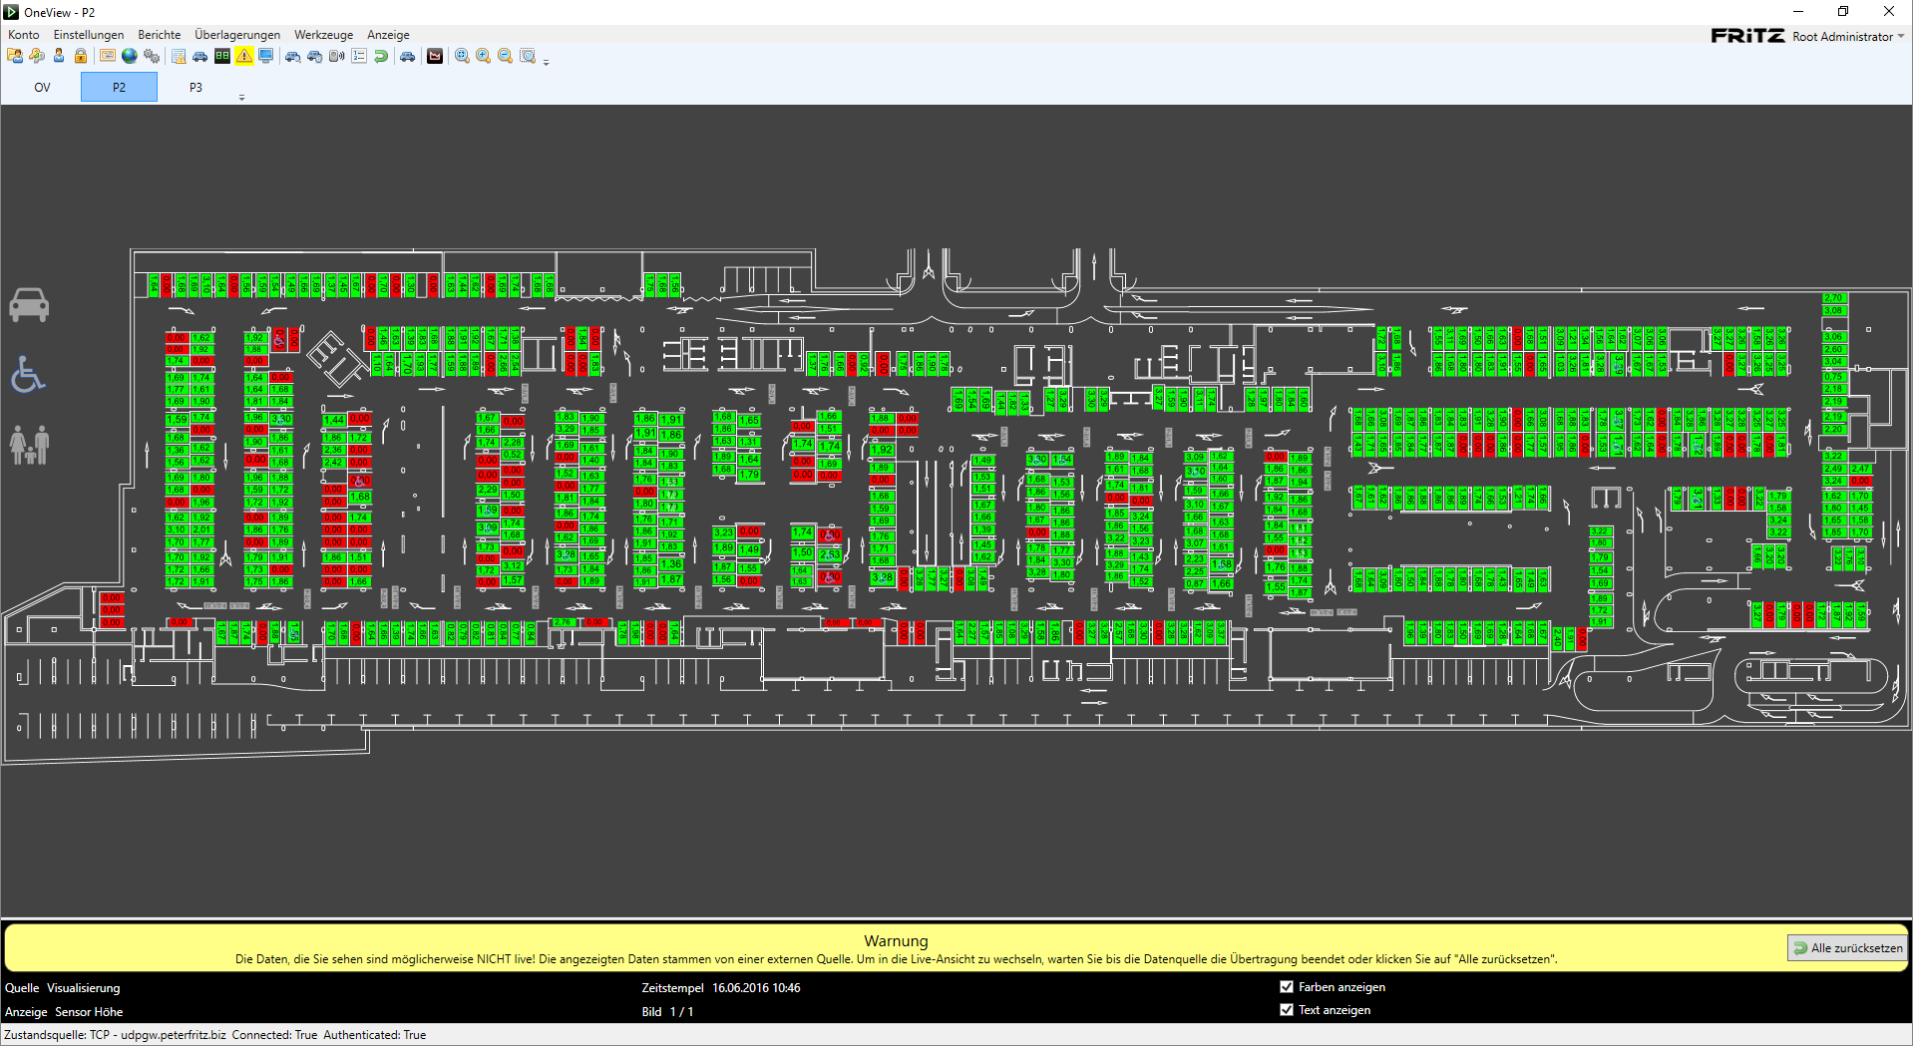This screenshot has width=1913, height=1046.
Task: Click the Zeitstempel value 16.06.2016 10:46
Action: [x=756, y=988]
